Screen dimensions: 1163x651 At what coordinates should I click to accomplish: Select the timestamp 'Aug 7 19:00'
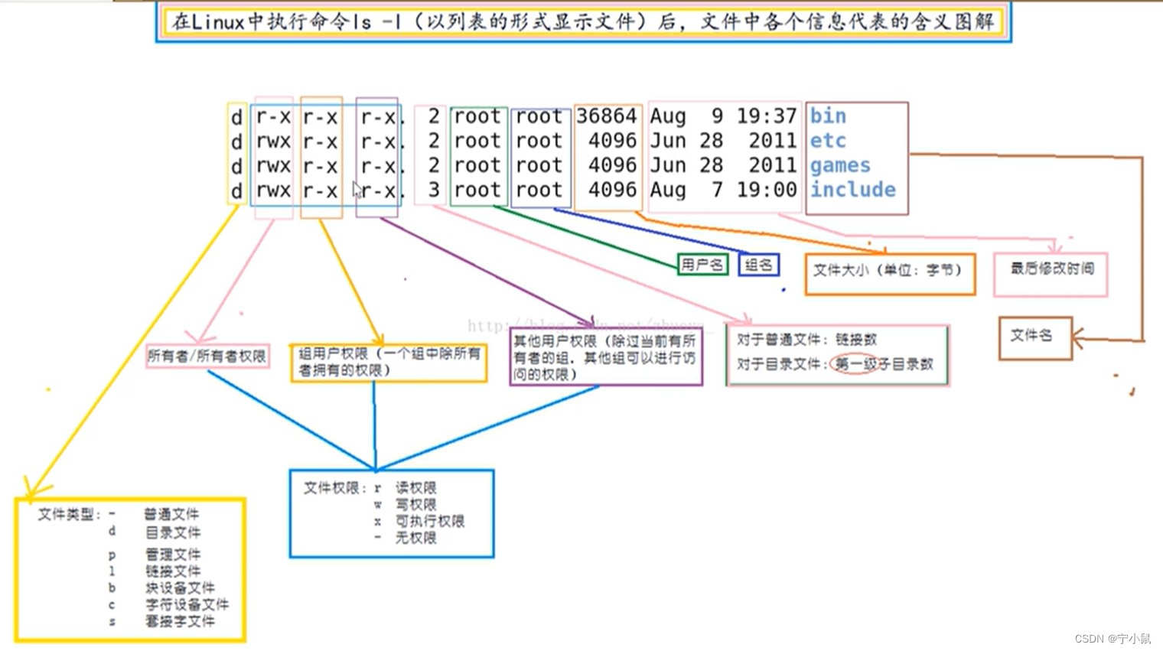coord(724,190)
